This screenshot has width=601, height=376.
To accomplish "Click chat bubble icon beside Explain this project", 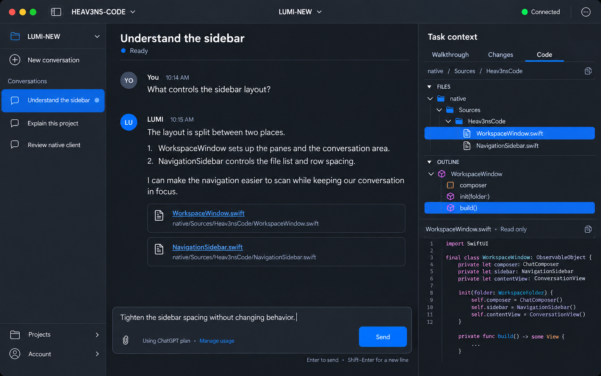I will tap(15, 123).
